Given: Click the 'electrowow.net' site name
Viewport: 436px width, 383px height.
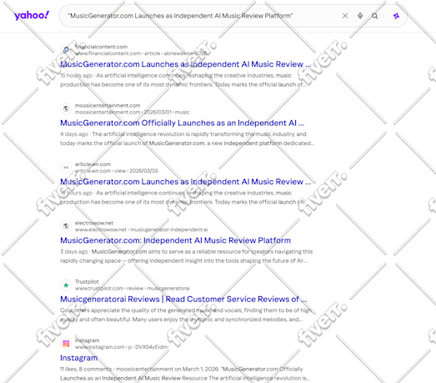Looking at the screenshot, I should (x=94, y=223).
